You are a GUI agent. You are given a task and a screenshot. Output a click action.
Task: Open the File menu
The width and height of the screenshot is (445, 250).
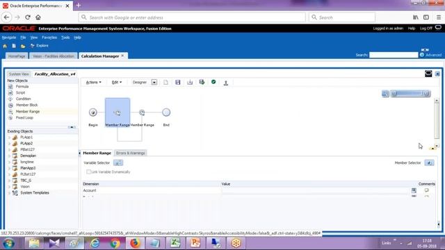pos(23,37)
